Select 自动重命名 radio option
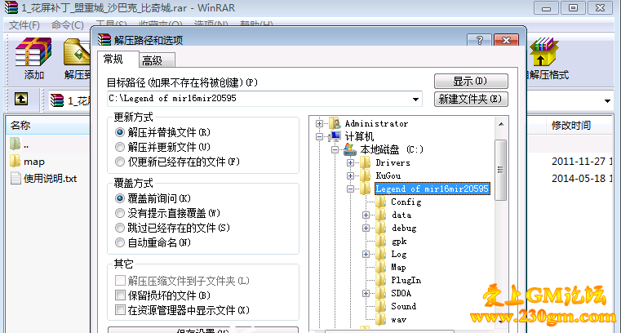The width and height of the screenshot is (621, 333). coord(120,242)
